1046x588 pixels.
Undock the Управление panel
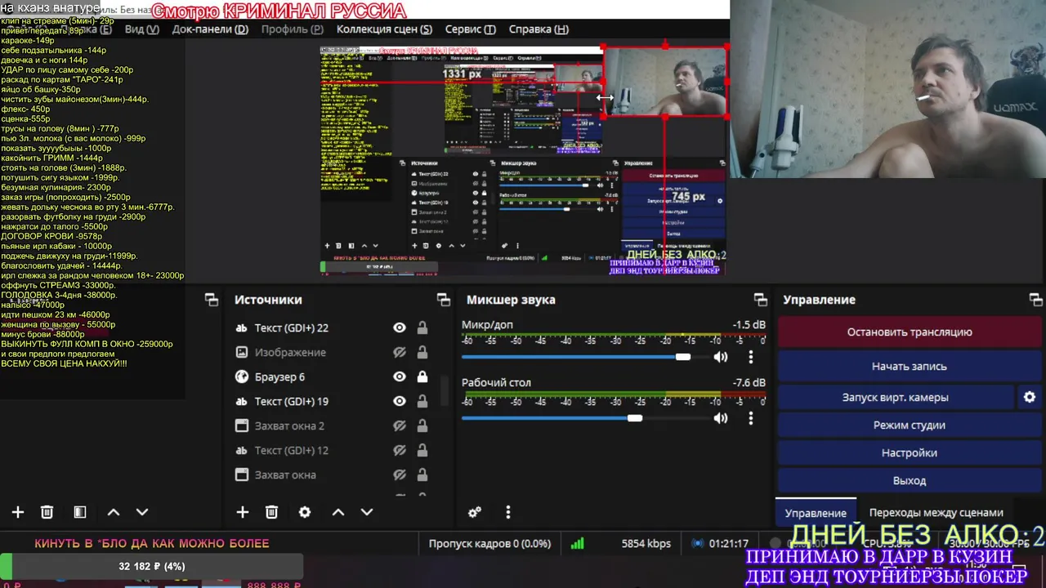point(1035,300)
